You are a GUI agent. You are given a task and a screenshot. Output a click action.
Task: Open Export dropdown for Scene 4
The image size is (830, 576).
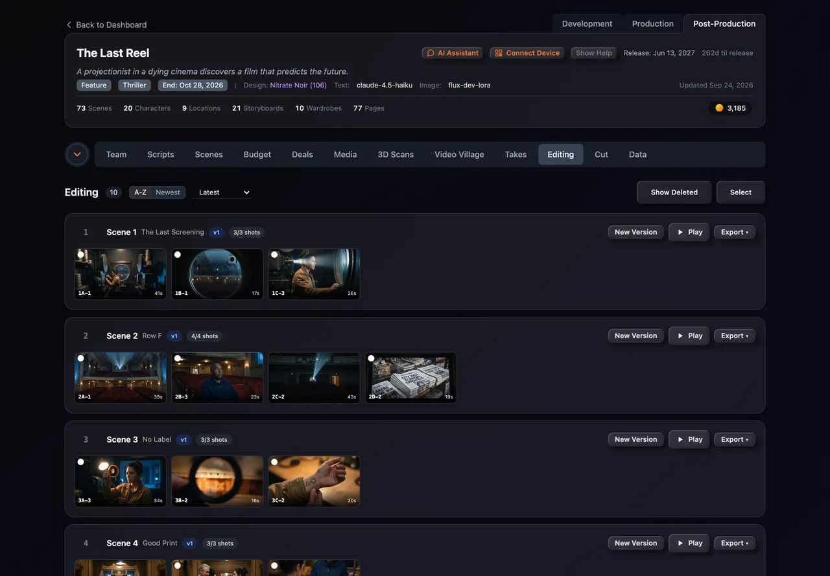click(735, 543)
